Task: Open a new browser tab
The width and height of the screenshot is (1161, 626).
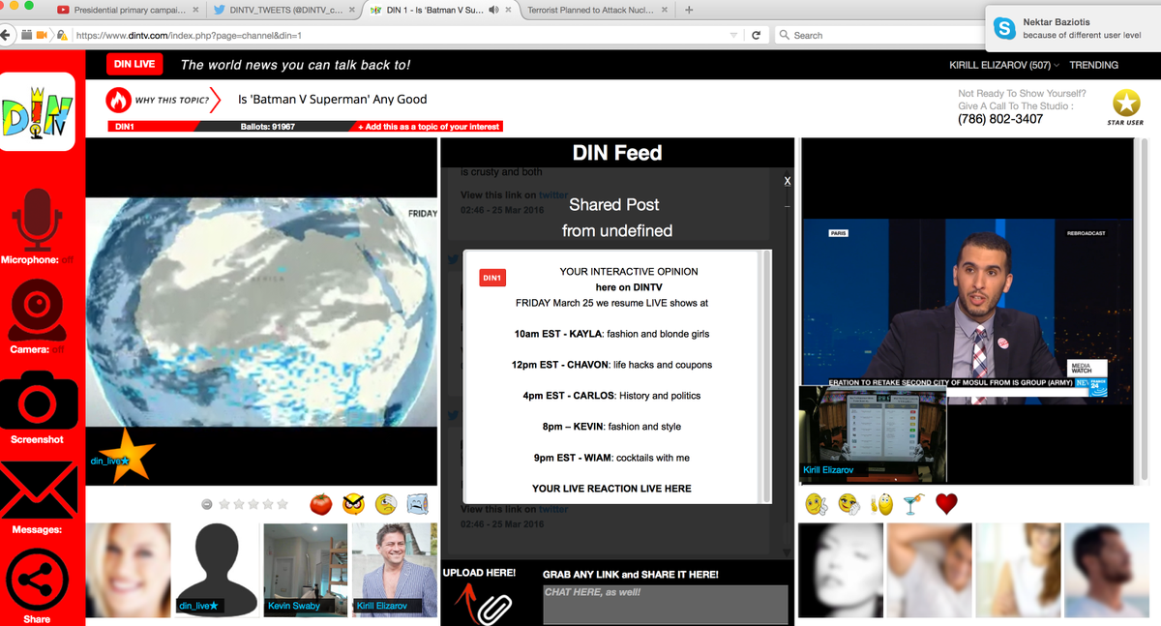Action: pos(689,10)
